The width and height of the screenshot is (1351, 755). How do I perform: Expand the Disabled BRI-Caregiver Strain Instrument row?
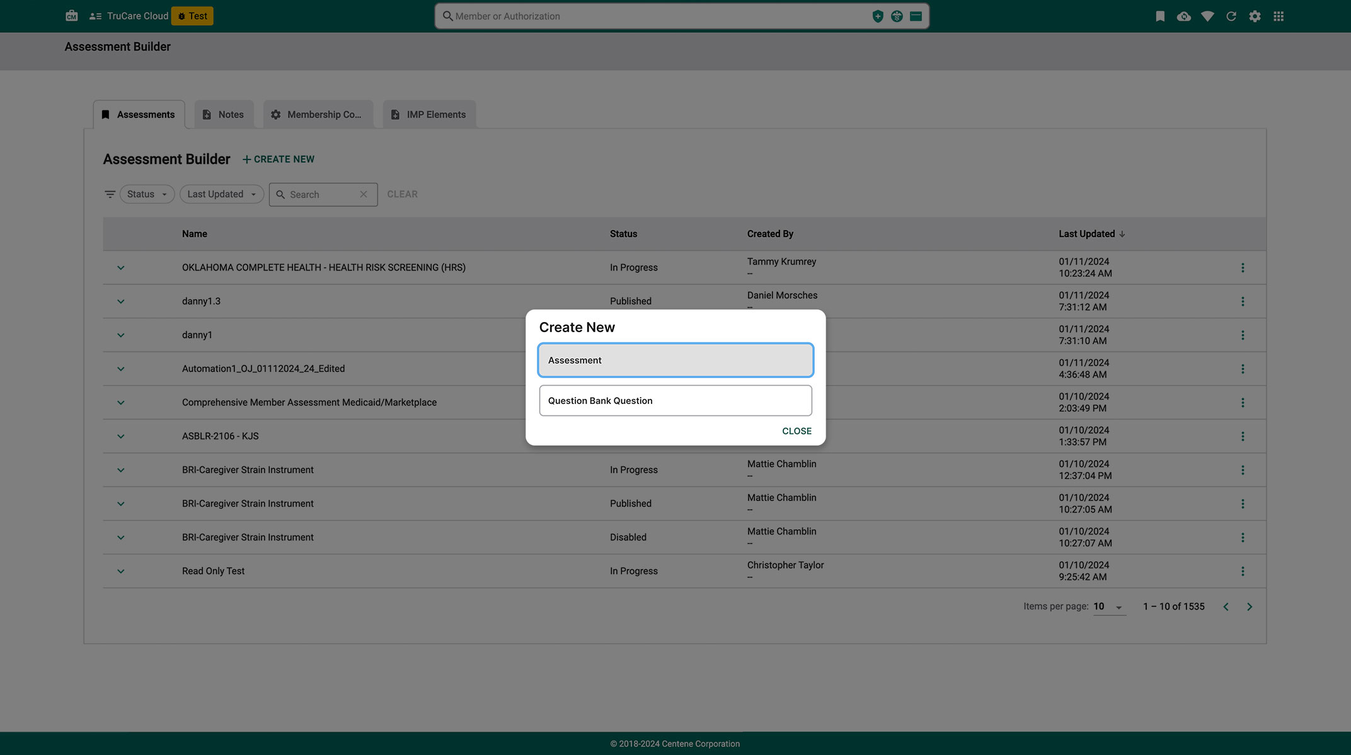click(x=121, y=538)
